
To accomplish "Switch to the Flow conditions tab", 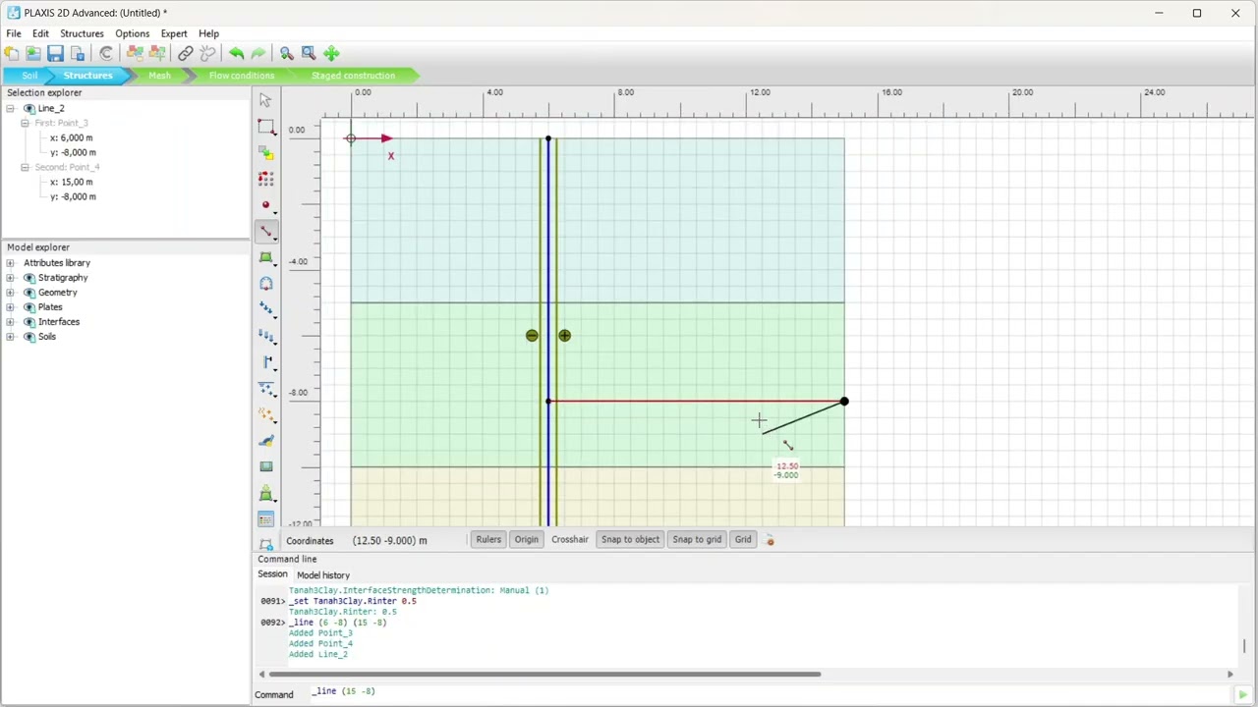I will coord(241,76).
